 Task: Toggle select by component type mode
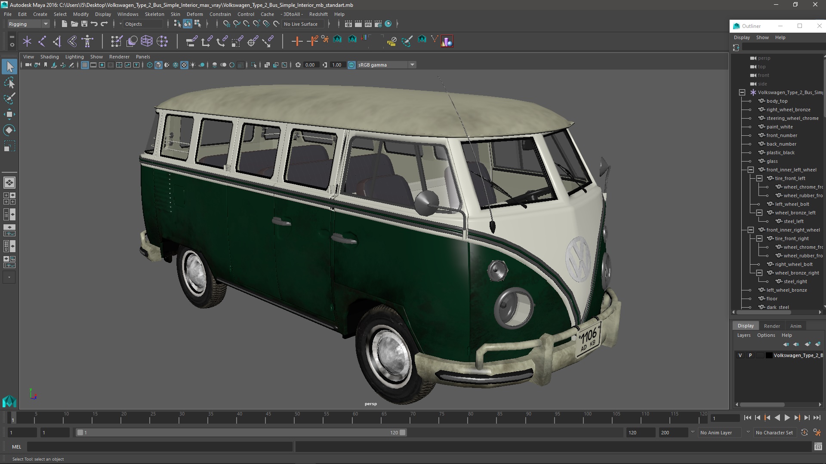(197, 24)
